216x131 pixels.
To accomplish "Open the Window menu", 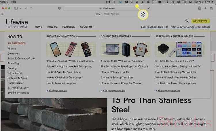I will coord(4,2).
